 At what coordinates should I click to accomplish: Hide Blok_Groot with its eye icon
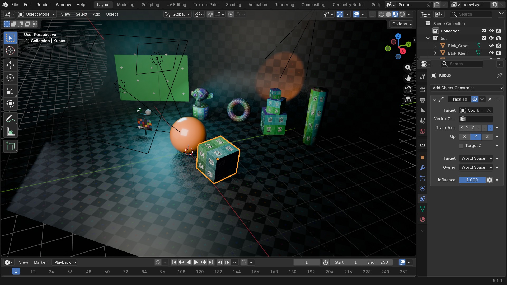[491, 46]
